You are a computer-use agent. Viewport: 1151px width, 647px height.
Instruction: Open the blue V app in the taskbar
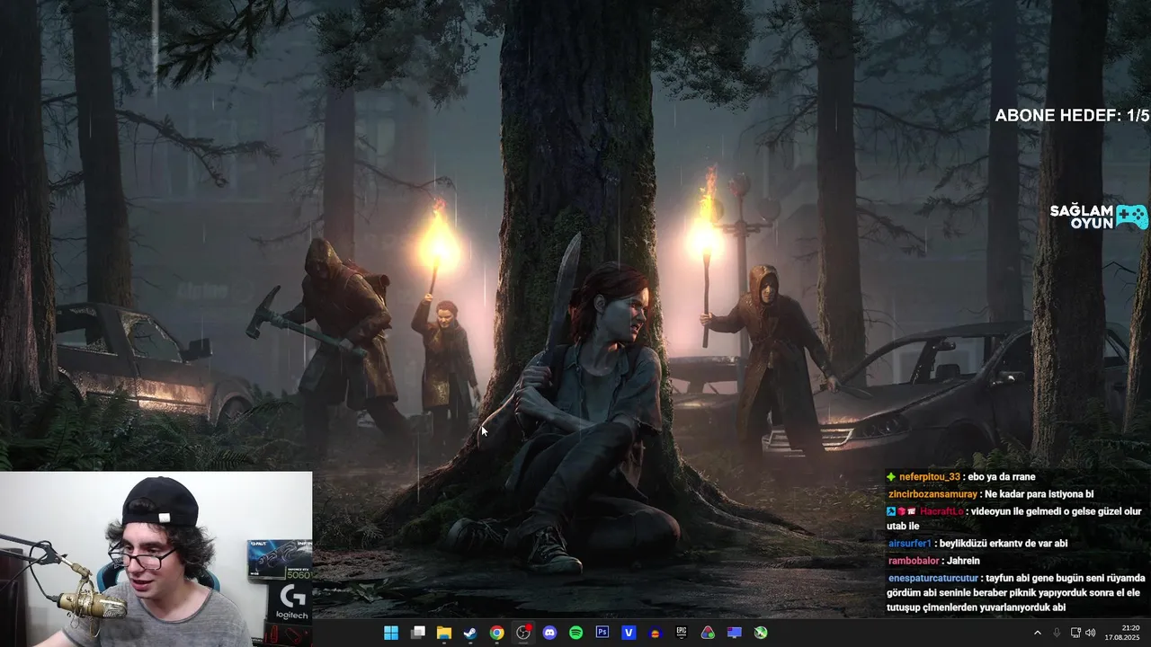pos(629,633)
